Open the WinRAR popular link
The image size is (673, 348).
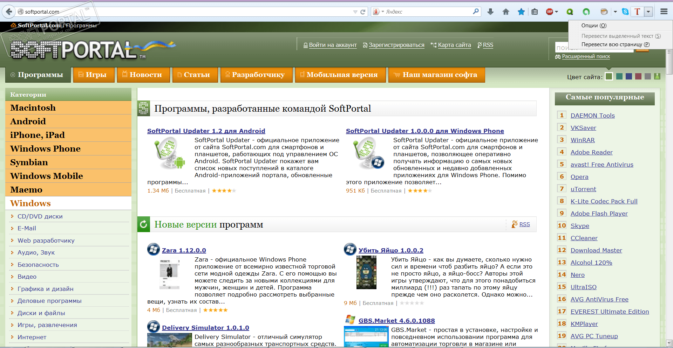583,140
